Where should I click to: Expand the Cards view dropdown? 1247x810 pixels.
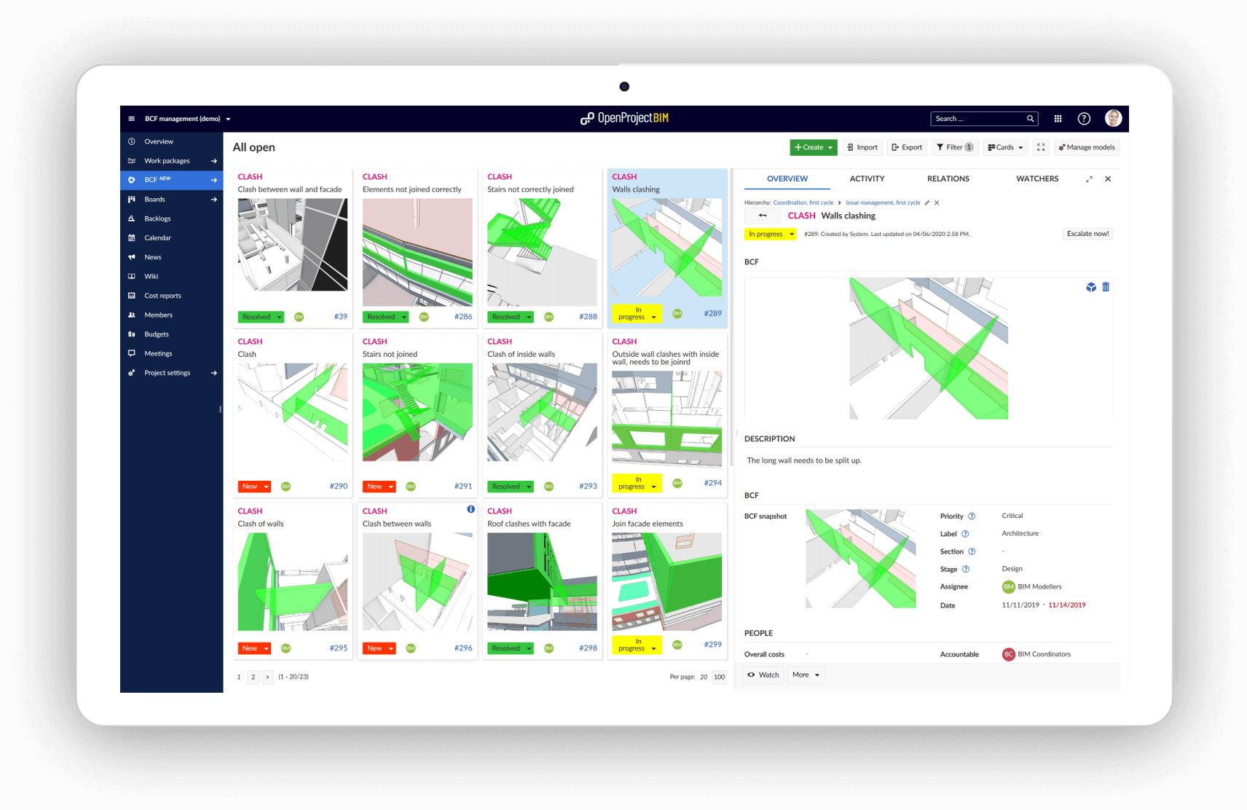tap(1004, 147)
